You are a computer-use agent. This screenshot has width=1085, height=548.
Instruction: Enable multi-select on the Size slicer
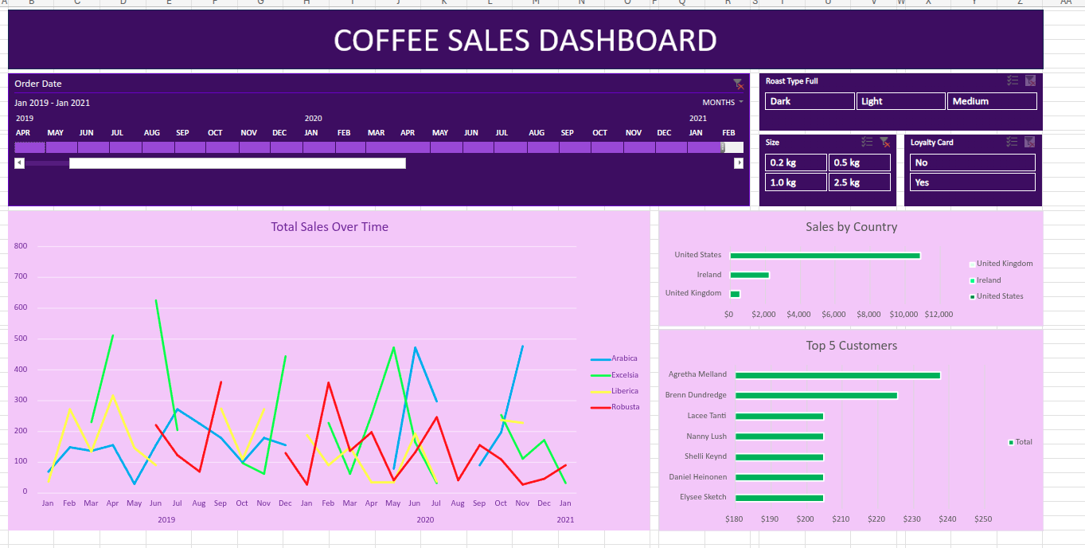(867, 142)
